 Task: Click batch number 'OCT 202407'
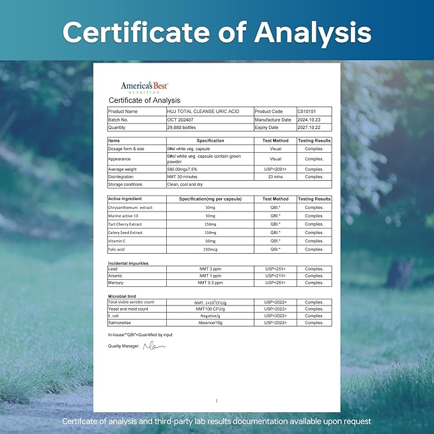tap(180, 120)
